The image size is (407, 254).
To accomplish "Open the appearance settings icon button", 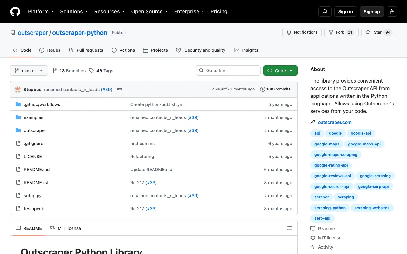I will (x=392, y=11).
